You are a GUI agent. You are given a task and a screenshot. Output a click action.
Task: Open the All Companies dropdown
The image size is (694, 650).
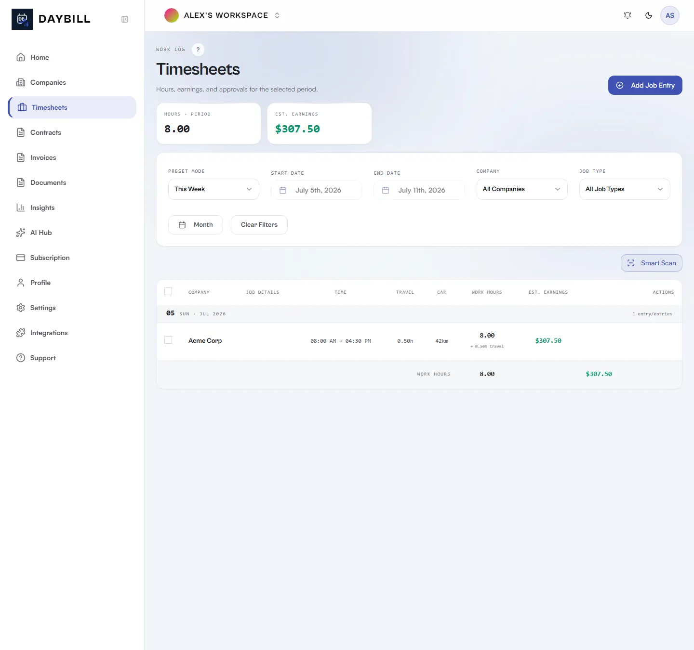pos(522,189)
